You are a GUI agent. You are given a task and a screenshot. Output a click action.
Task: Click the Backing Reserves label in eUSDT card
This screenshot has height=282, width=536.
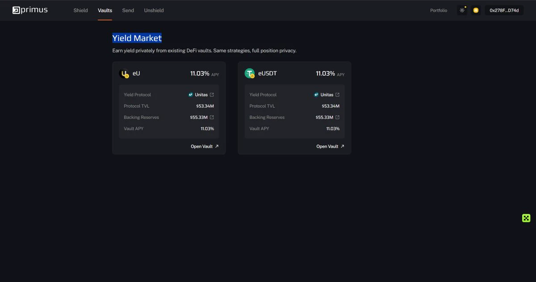267,117
